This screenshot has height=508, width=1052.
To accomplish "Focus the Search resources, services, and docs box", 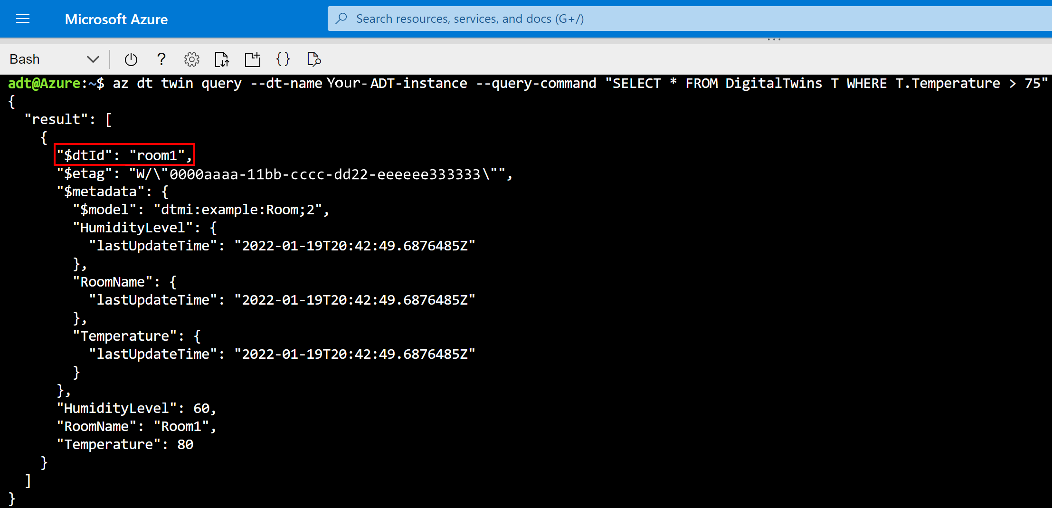I will tap(690, 19).
